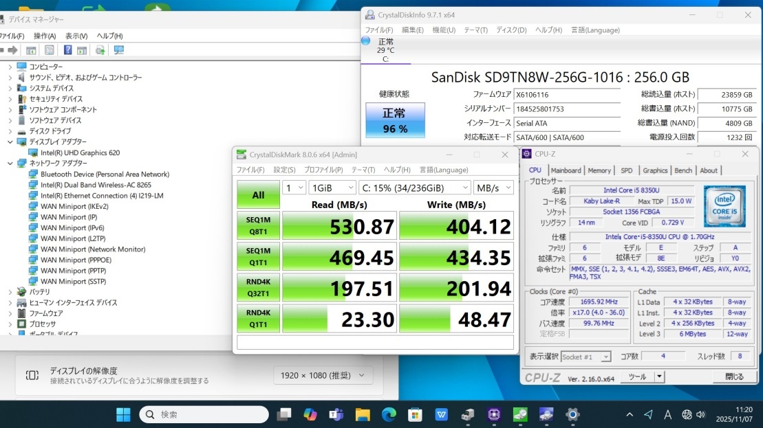Click the 正常 96% health status box

(395, 120)
